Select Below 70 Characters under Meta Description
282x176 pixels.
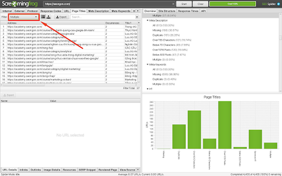[x=171, y=45]
